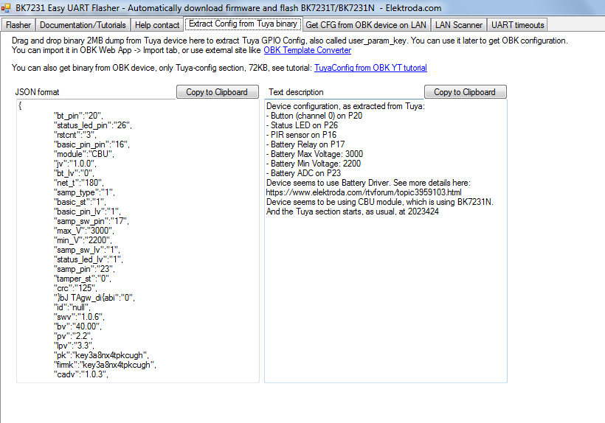Click "Battery Max Voltage: 3000" line
The image size is (605, 423).
pos(314,154)
